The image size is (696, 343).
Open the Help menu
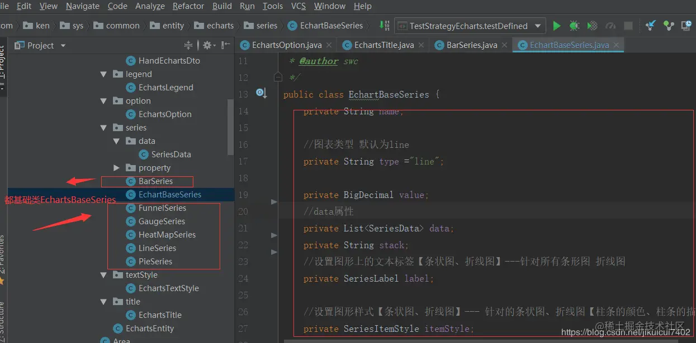click(x=363, y=6)
